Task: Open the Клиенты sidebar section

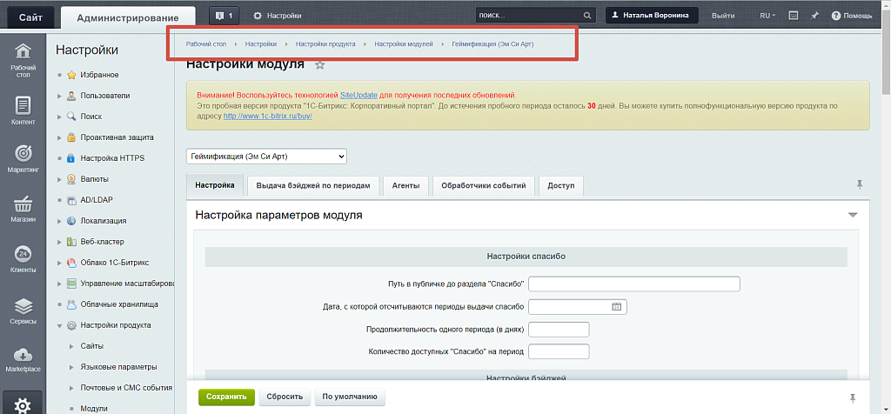Action: (x=23, y=259)
